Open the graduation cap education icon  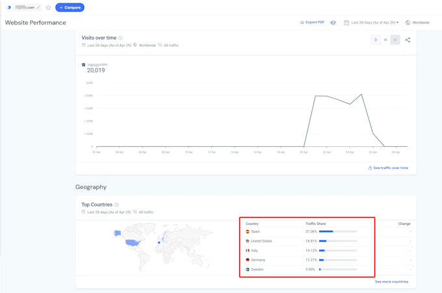click(333, 23)
